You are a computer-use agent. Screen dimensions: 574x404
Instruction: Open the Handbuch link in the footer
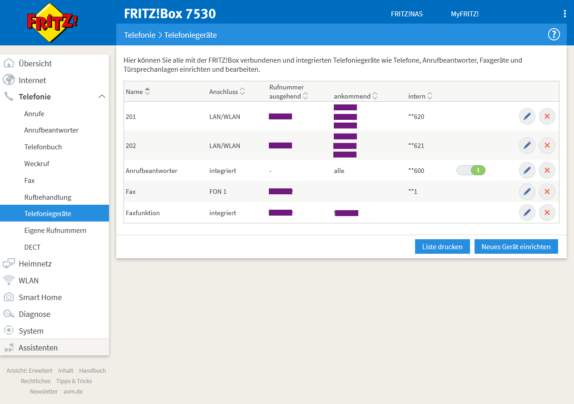point(92,370)
